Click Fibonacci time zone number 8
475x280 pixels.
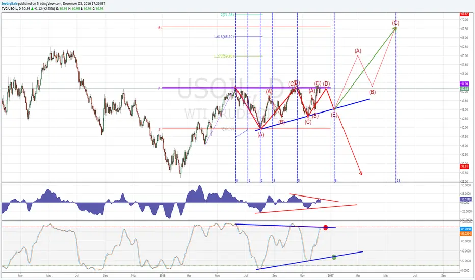(336, 181)
